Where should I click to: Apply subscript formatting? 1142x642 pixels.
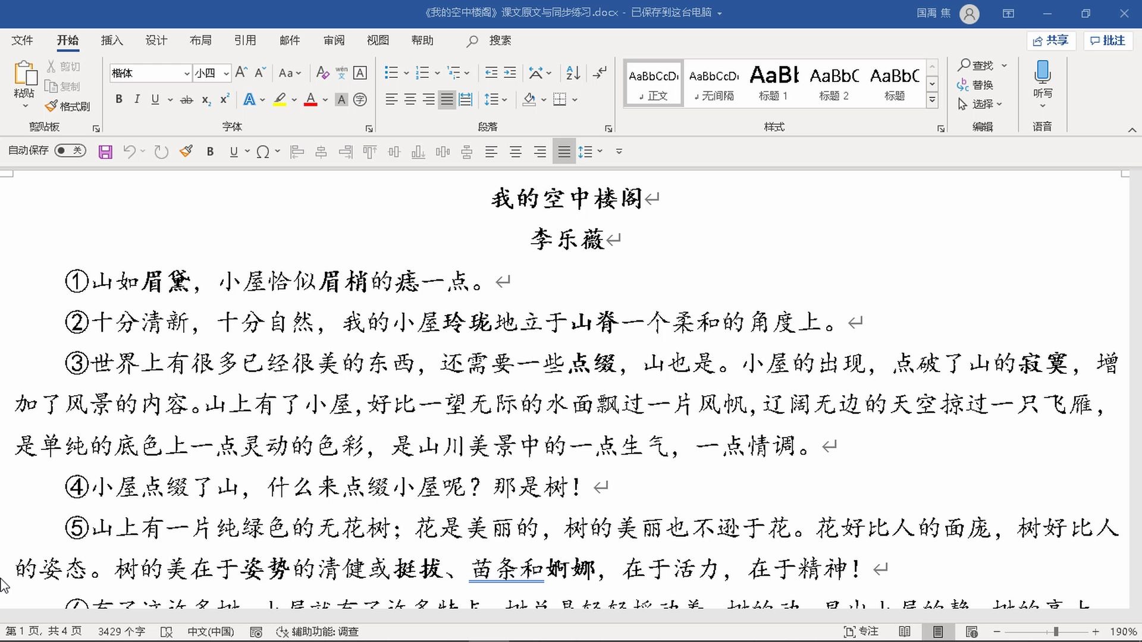206,99
